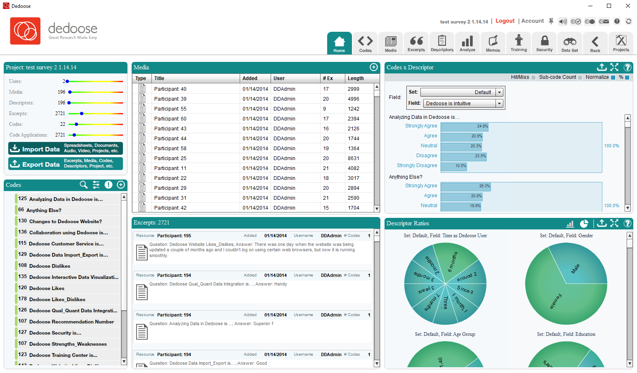
Task: Click the Strongly Agree 24.8% bar
Action: pyautogui.click(x=465, y=126)
